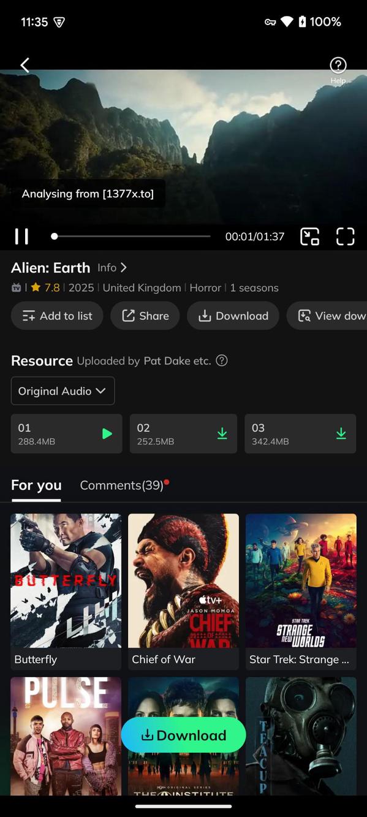Click the video time 00:01/01:37
Screen dimensions: 367x817
click(255, 237)
